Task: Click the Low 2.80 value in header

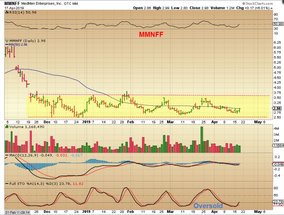Action: 179,8
